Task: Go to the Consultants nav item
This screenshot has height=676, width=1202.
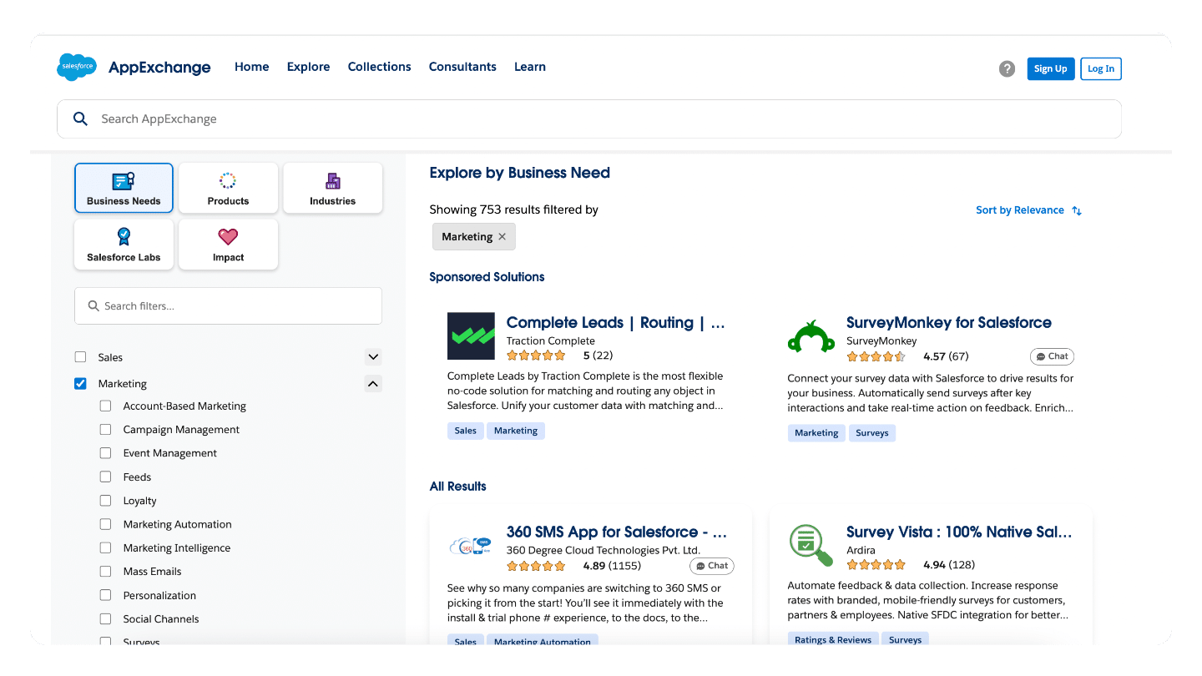Action: tap(462, 67)
